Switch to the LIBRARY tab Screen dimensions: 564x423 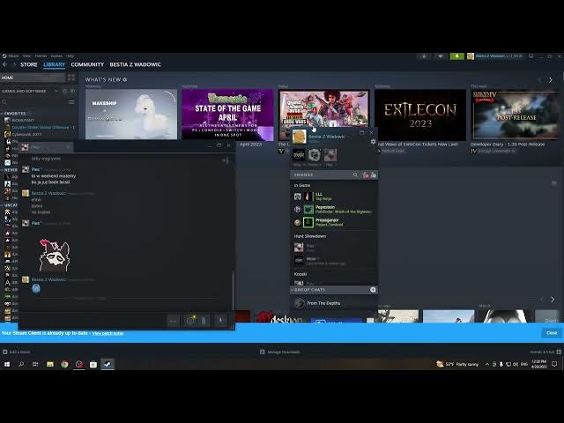click(x=54, y=64)
